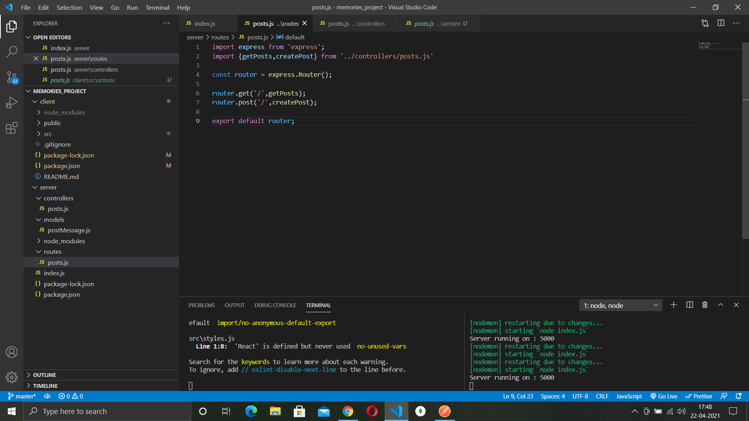Click the editor minimap preview
749x421 pixels.
719,46
